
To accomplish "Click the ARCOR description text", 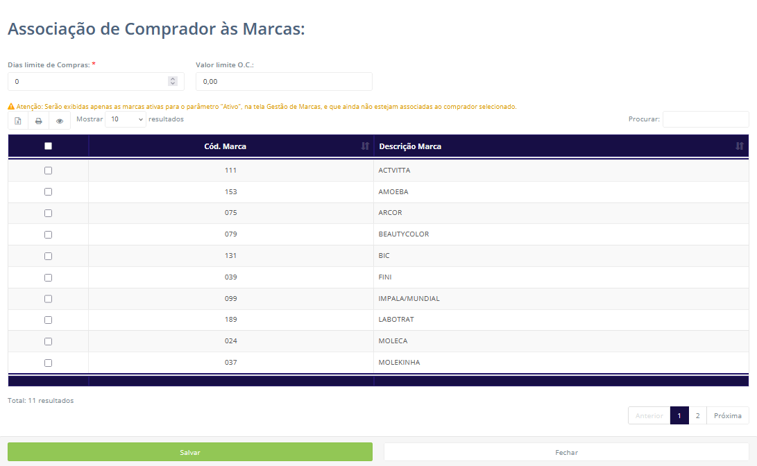I will [x=390, y=213].
